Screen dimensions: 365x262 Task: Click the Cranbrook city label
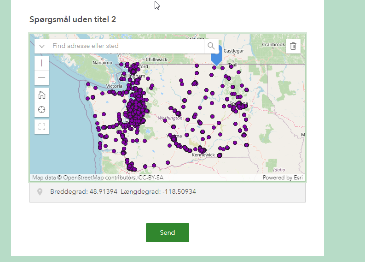[x=273, y=45]
